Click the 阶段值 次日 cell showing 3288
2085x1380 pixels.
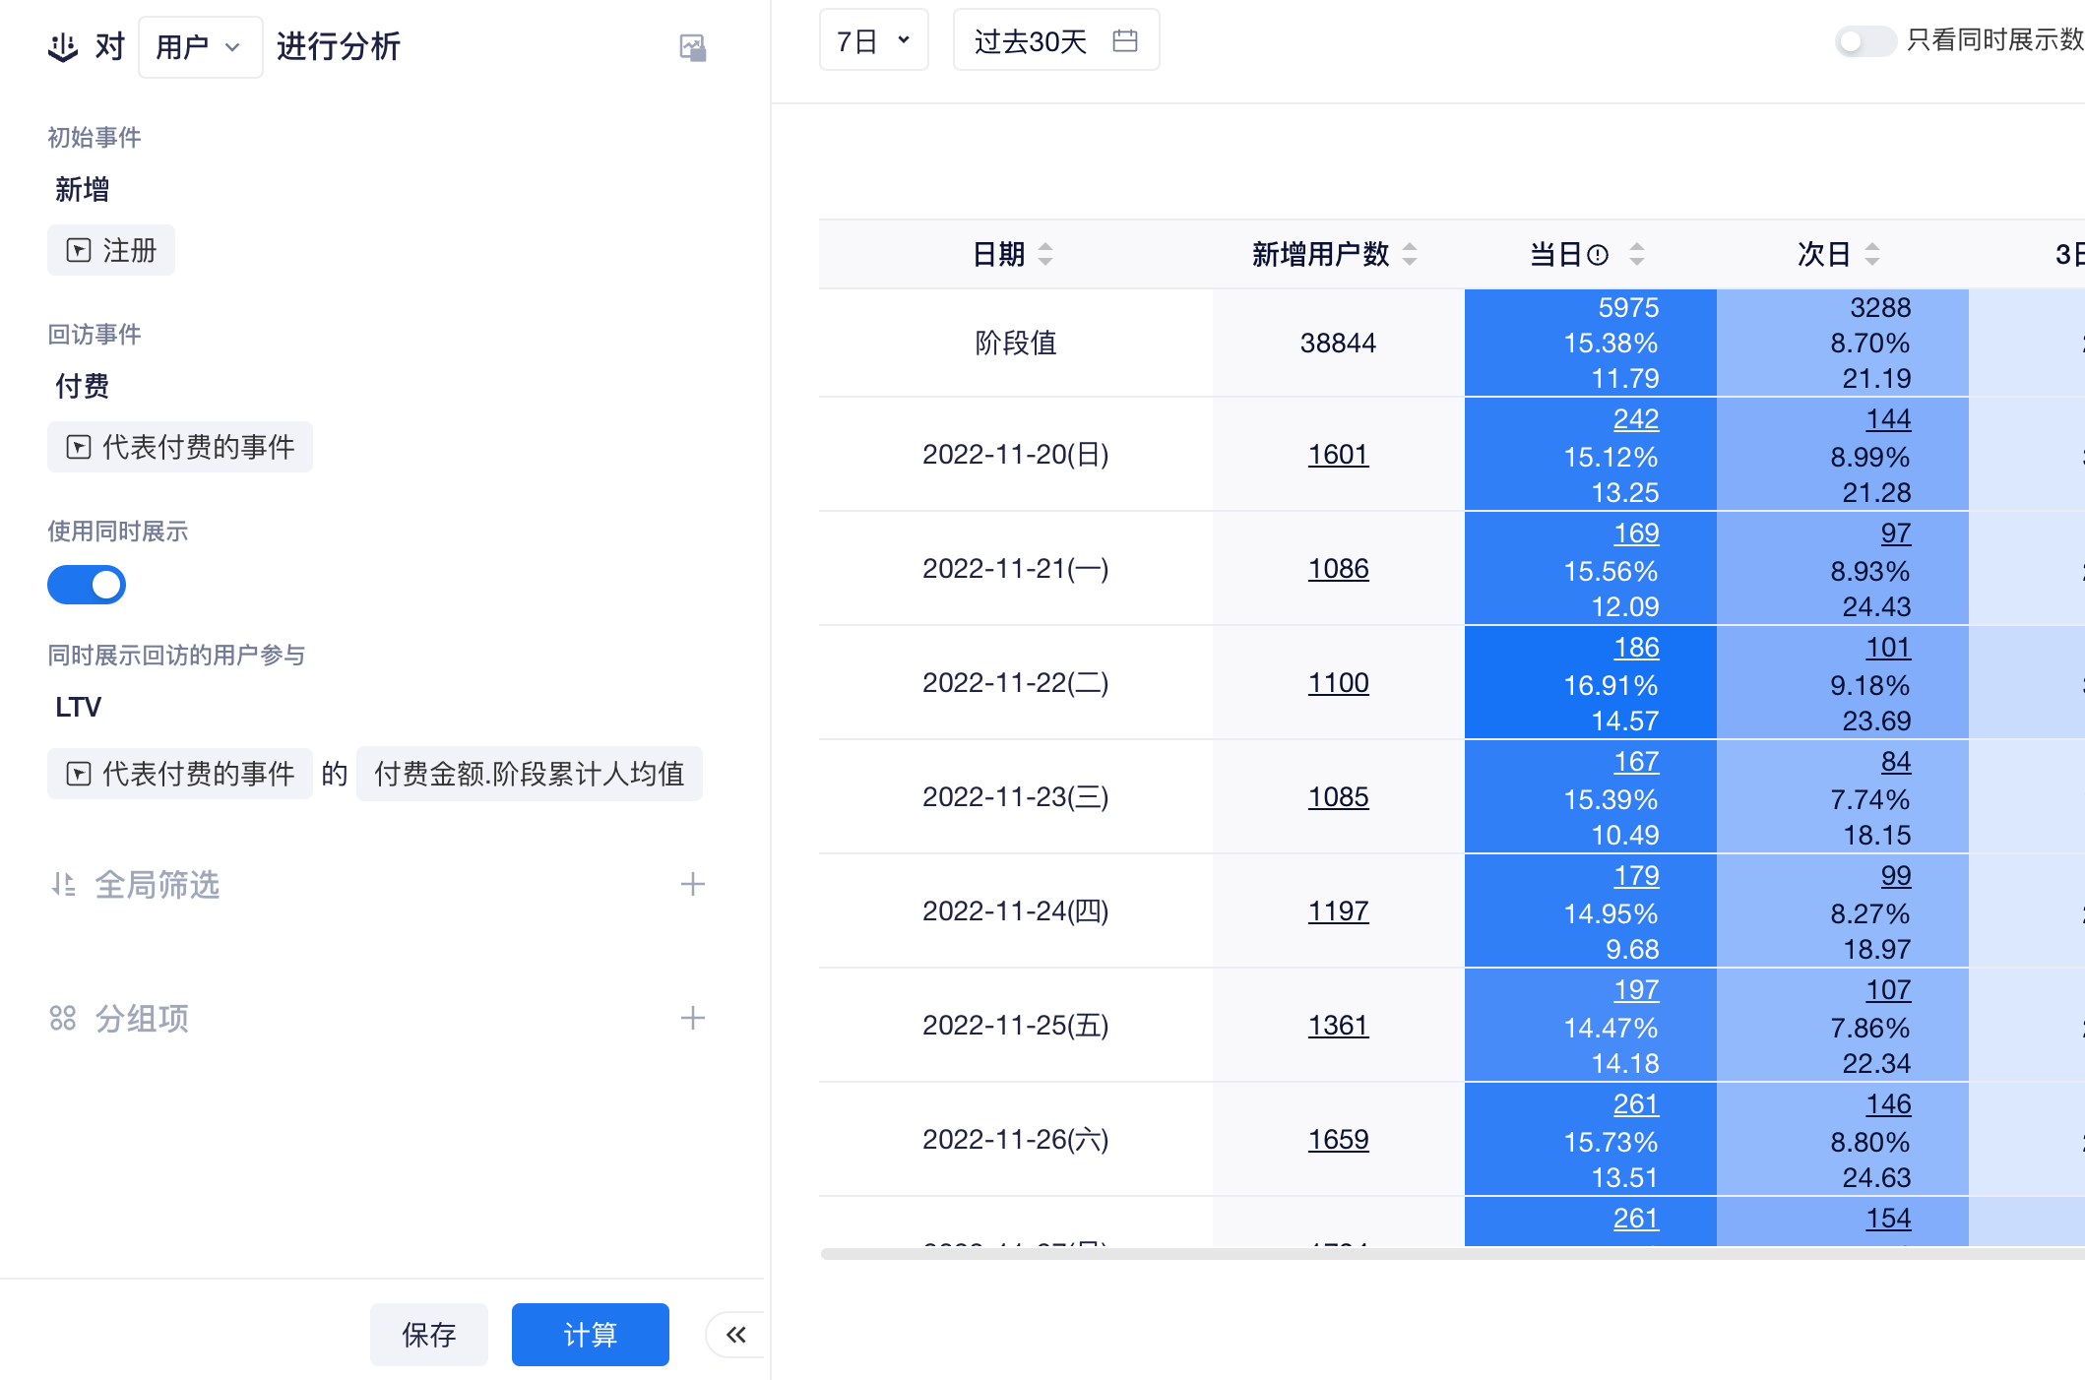(x=1843, y=343)
